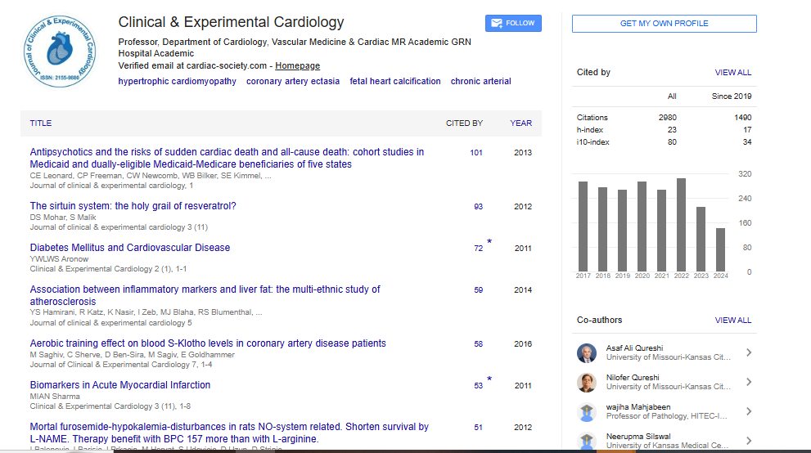Image resolution: width=811 pixels, height=453 pixels.
Task: Click Nilofer Qureshi's avatar photo
Action: [587, 382]
